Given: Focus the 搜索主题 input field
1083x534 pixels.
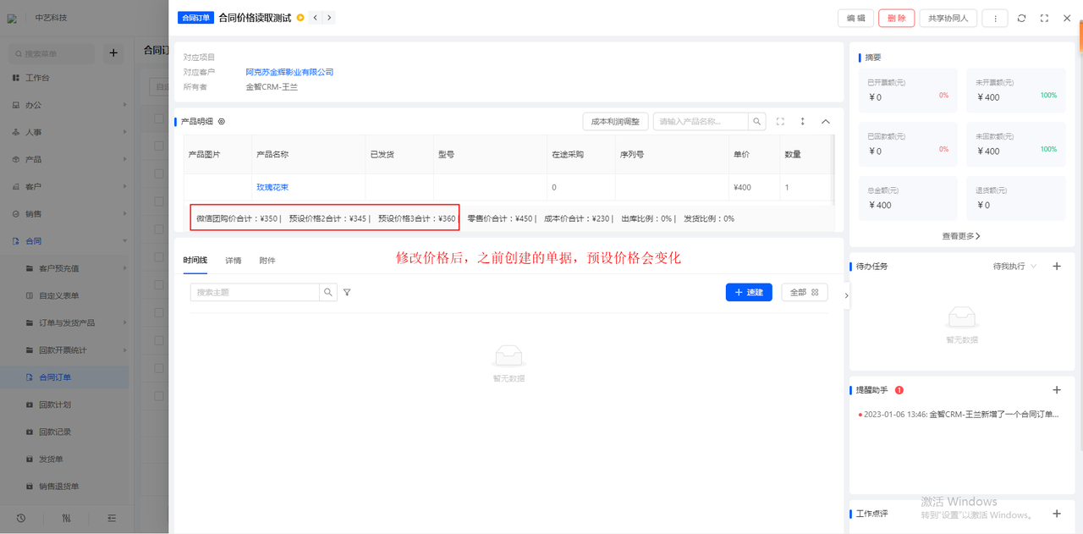Looking at the screenshot, I should pyautogui.click(x=255, y=292).
